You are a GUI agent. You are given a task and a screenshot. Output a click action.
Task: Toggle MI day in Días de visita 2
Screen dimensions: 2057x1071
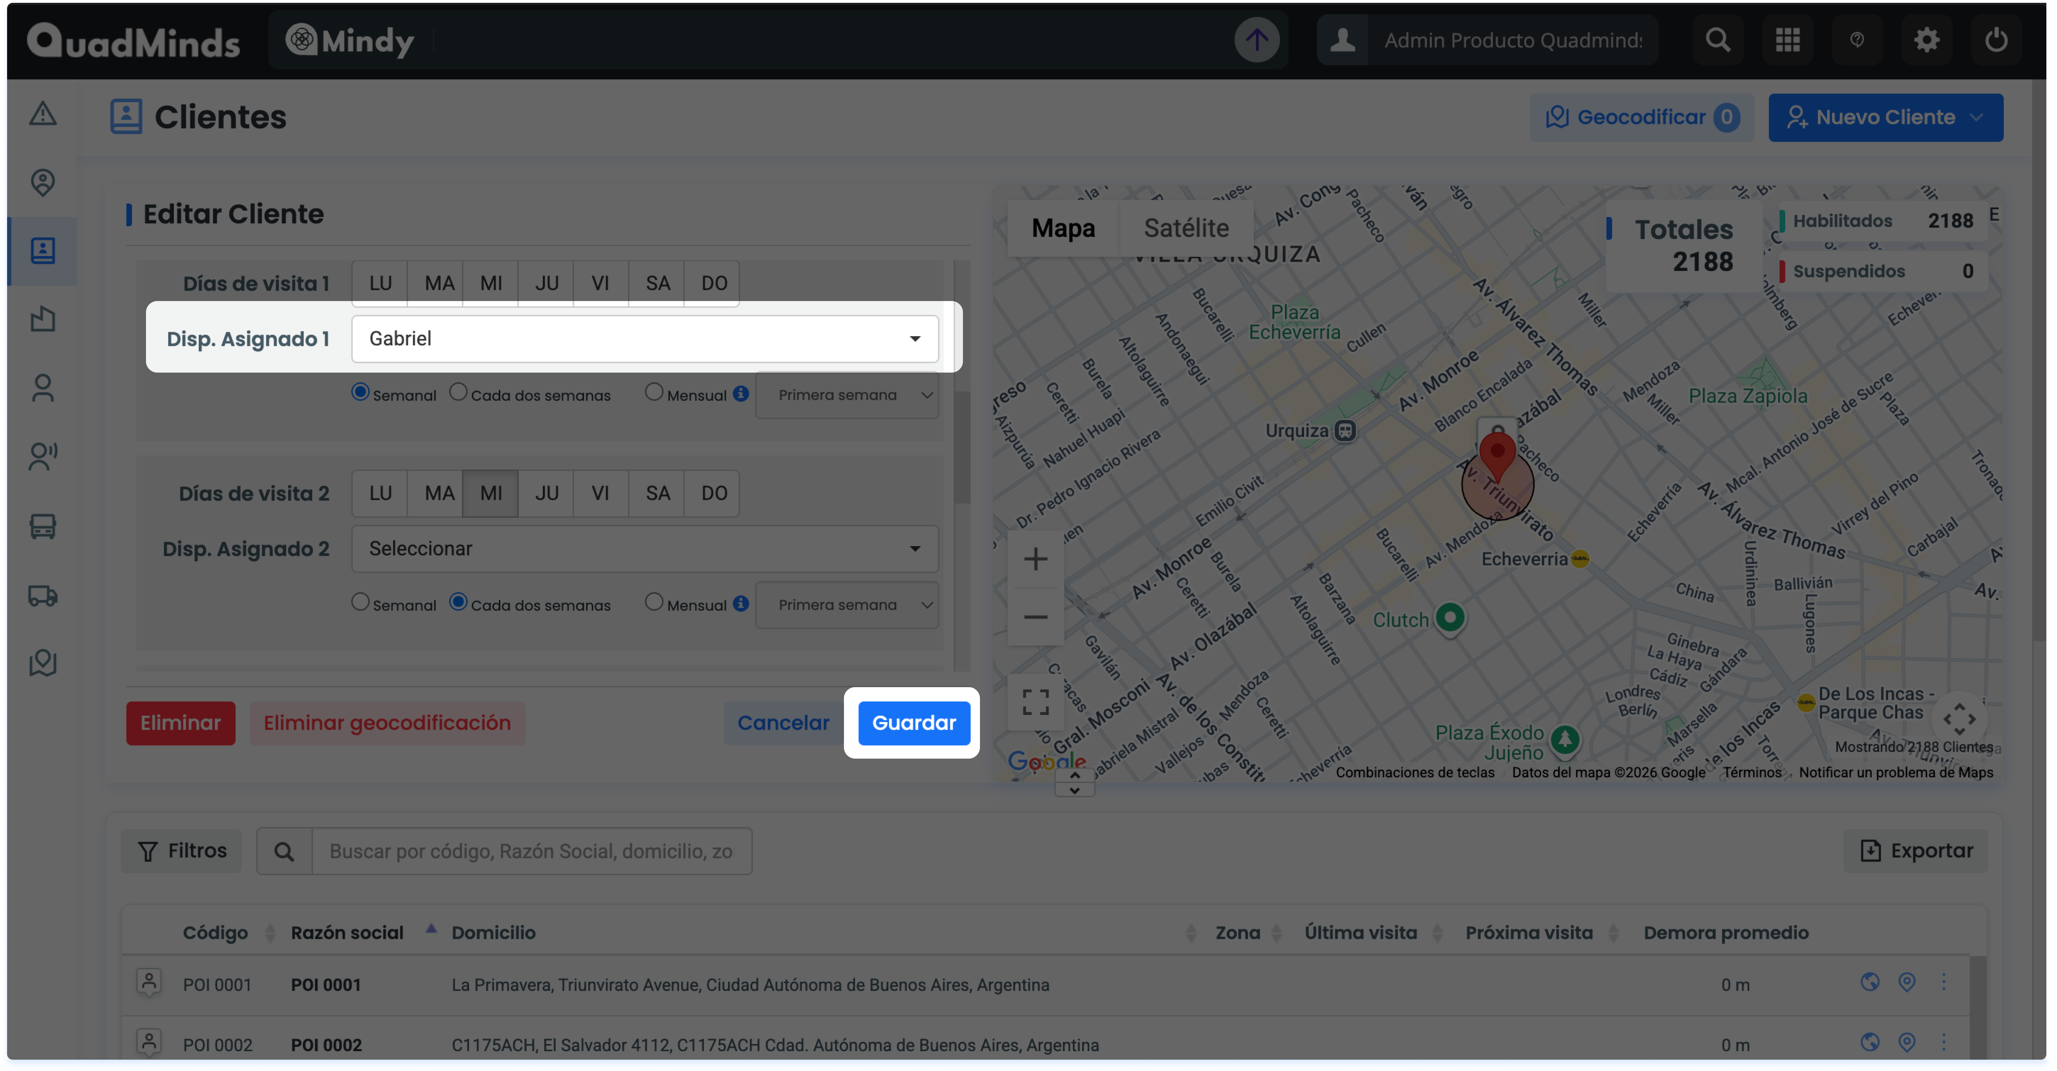coord(490,493)
